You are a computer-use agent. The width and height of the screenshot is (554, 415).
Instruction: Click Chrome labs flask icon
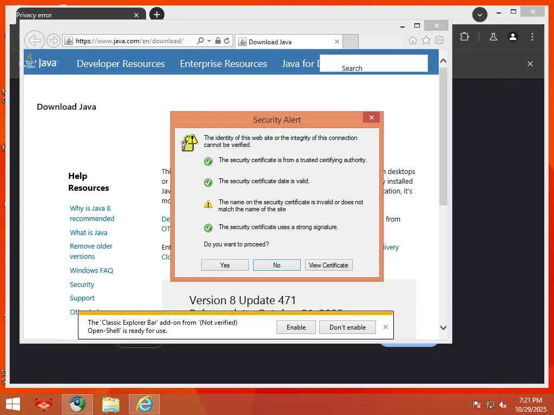click(x=493, y=37)
